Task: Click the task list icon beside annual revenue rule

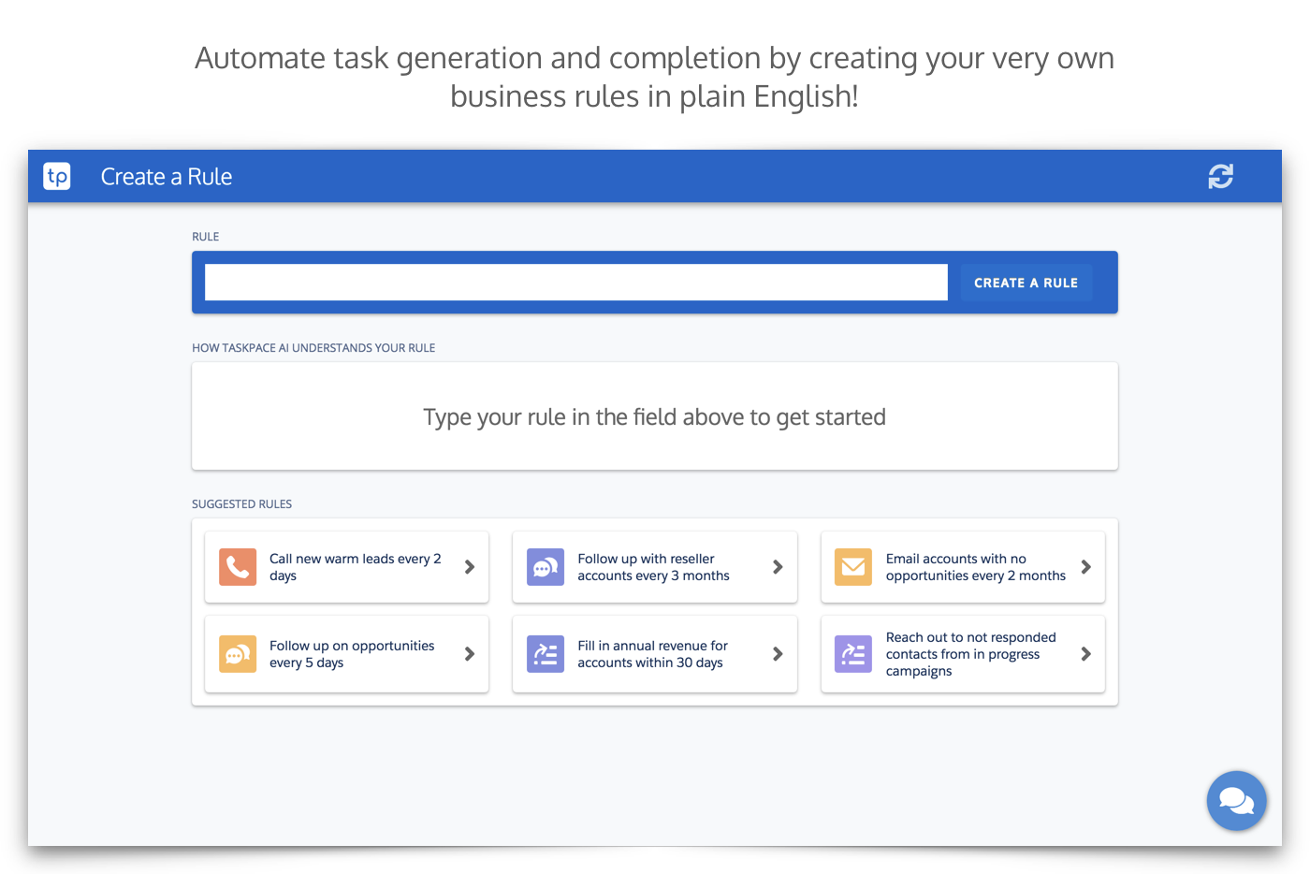Action: (546, 654)
